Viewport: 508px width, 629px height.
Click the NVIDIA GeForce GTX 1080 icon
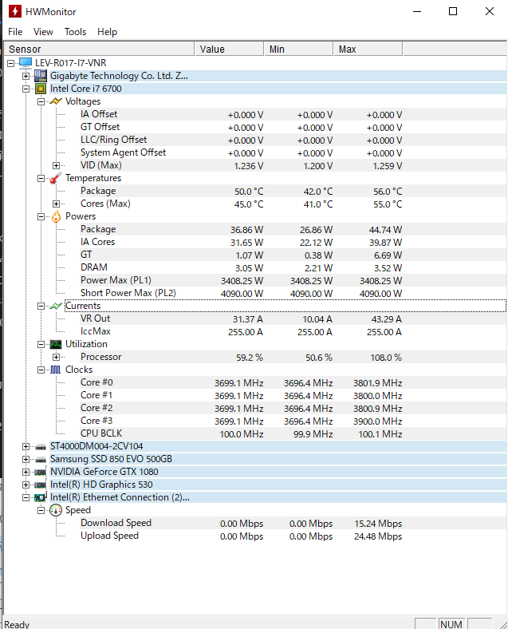tap(41, 472)
